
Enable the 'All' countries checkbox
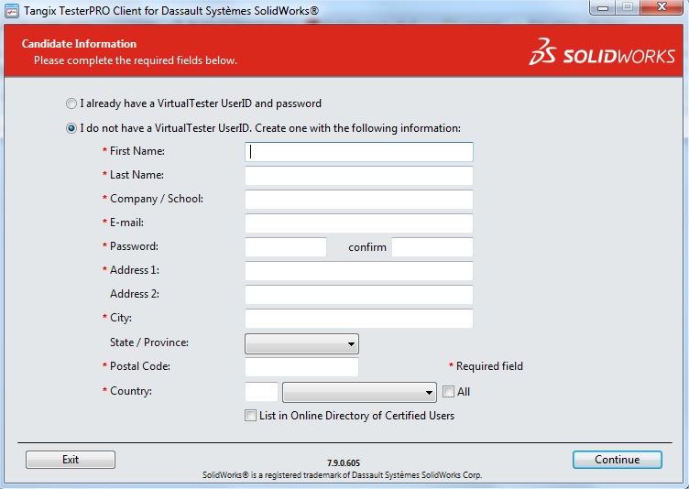click(448, 392)
